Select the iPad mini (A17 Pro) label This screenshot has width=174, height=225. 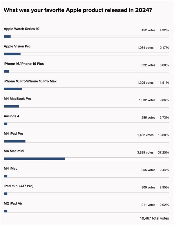click(x=19, y=186)
